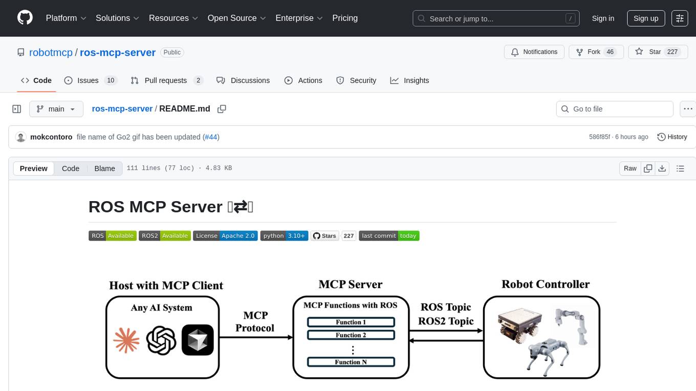The image size is (696, 391).
Task: Click the Search or jump to field
Action: 496,18
